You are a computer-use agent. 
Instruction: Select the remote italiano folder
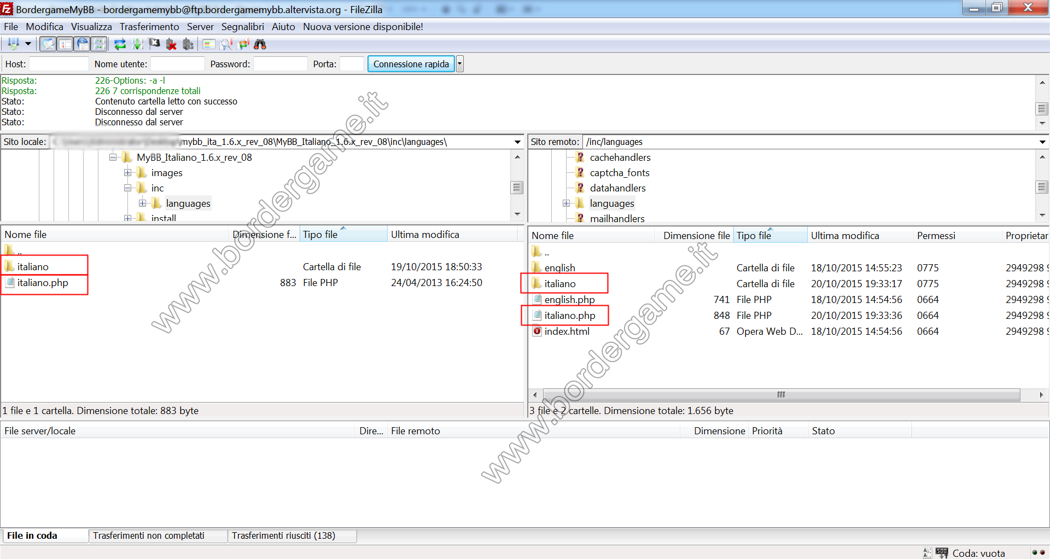560,284
